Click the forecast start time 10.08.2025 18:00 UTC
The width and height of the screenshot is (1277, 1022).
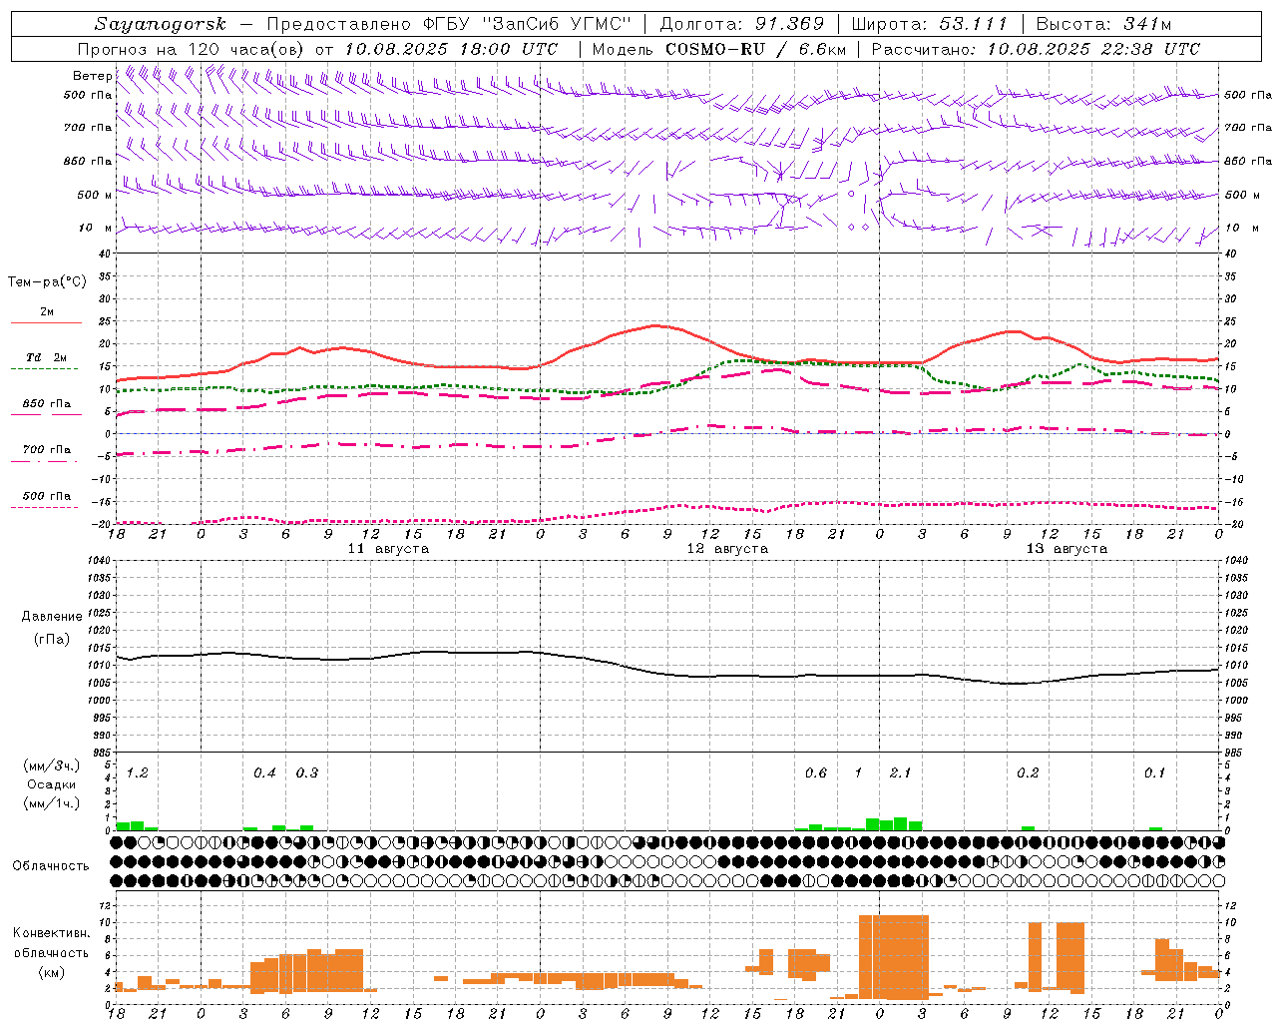pyautogui.click(x=451, y=49)
